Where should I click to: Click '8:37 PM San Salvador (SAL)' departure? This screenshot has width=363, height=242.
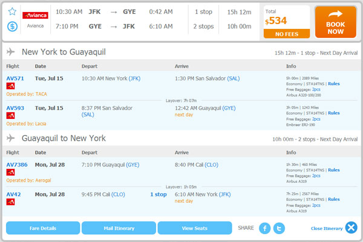point(107,111)
